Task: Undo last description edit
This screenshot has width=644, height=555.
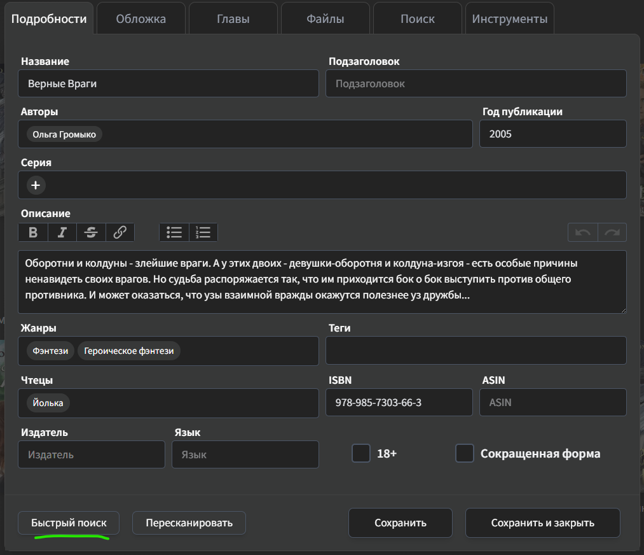Action: pyautogui.click(x=582, y=233)
